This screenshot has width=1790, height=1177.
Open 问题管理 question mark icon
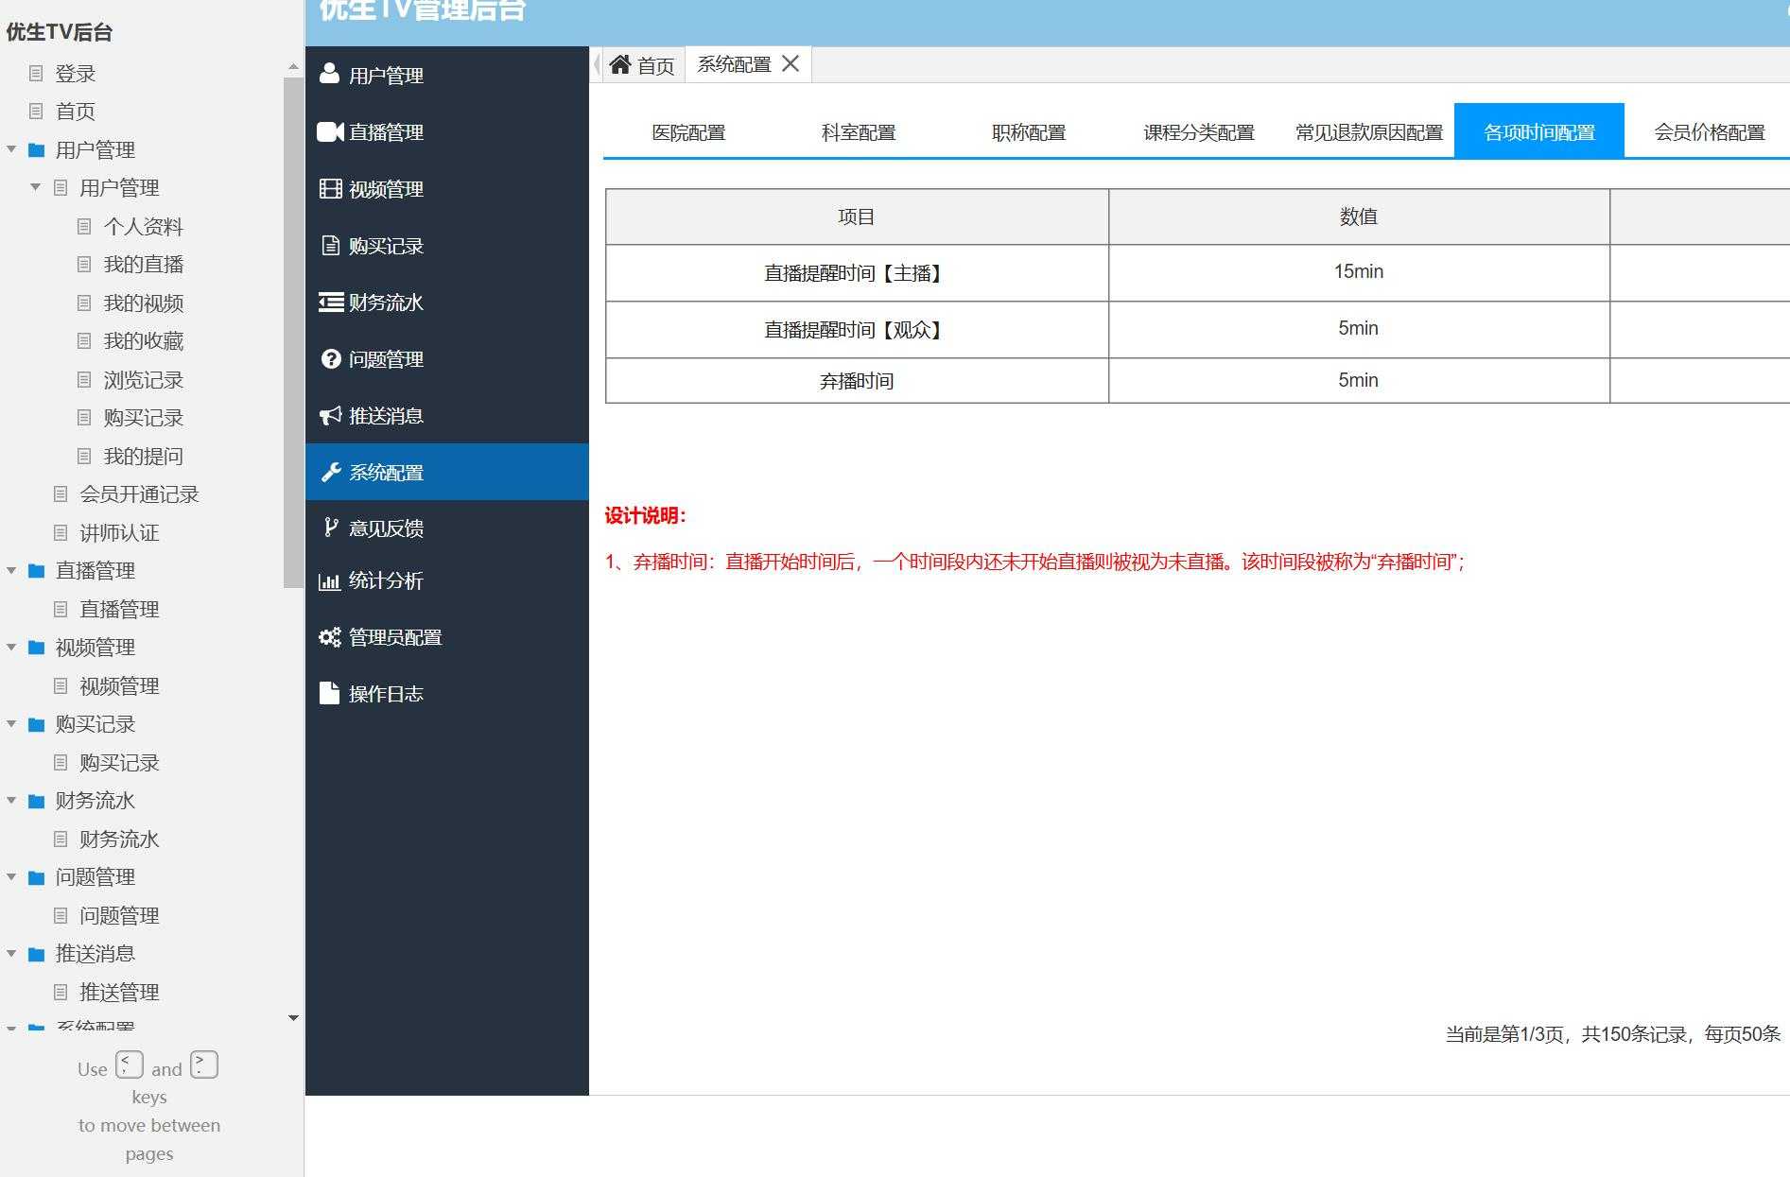(x=329, y=358)
